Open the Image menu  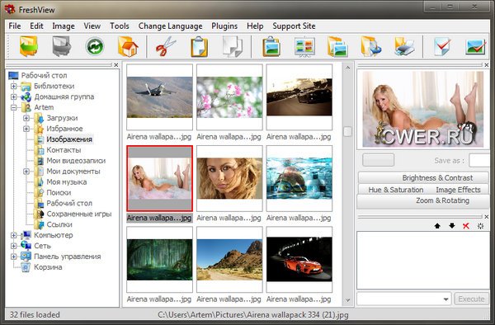click(x=64, y=26)
